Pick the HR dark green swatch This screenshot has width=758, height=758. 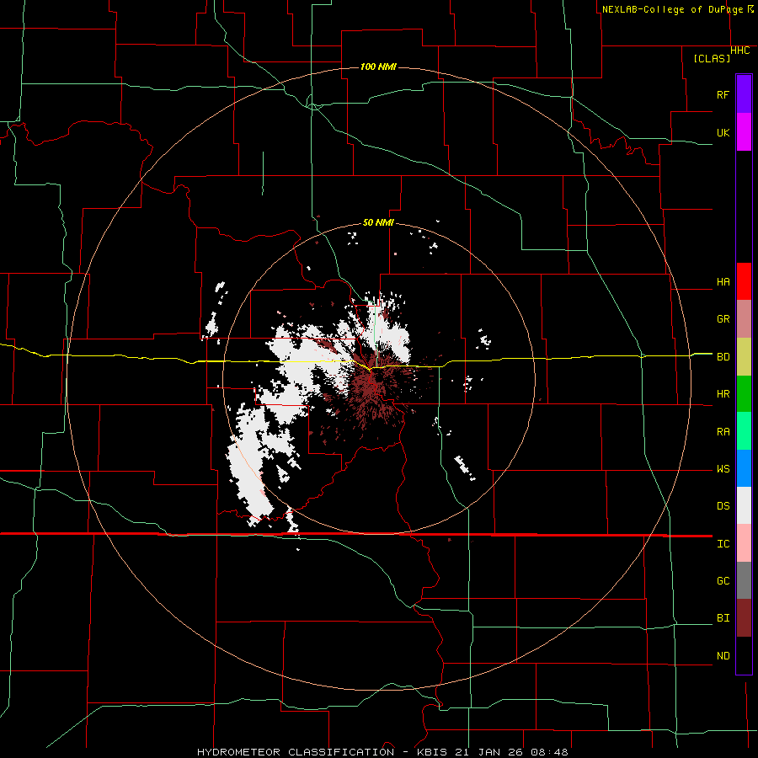pos(744,394)
